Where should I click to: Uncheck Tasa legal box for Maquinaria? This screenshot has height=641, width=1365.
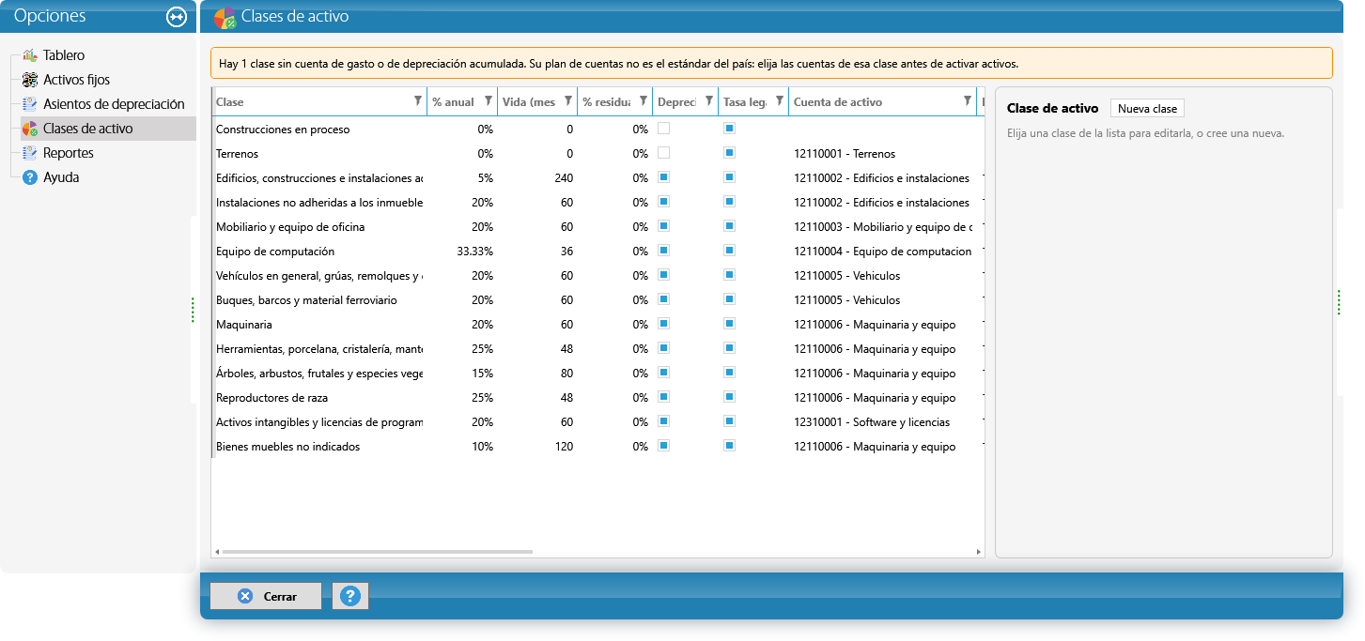click(730, 323)
